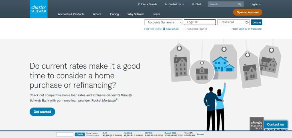The height and width of the screenshot is (138, 292).
Task: Open the Pricing menu
Action: point(114,14)
